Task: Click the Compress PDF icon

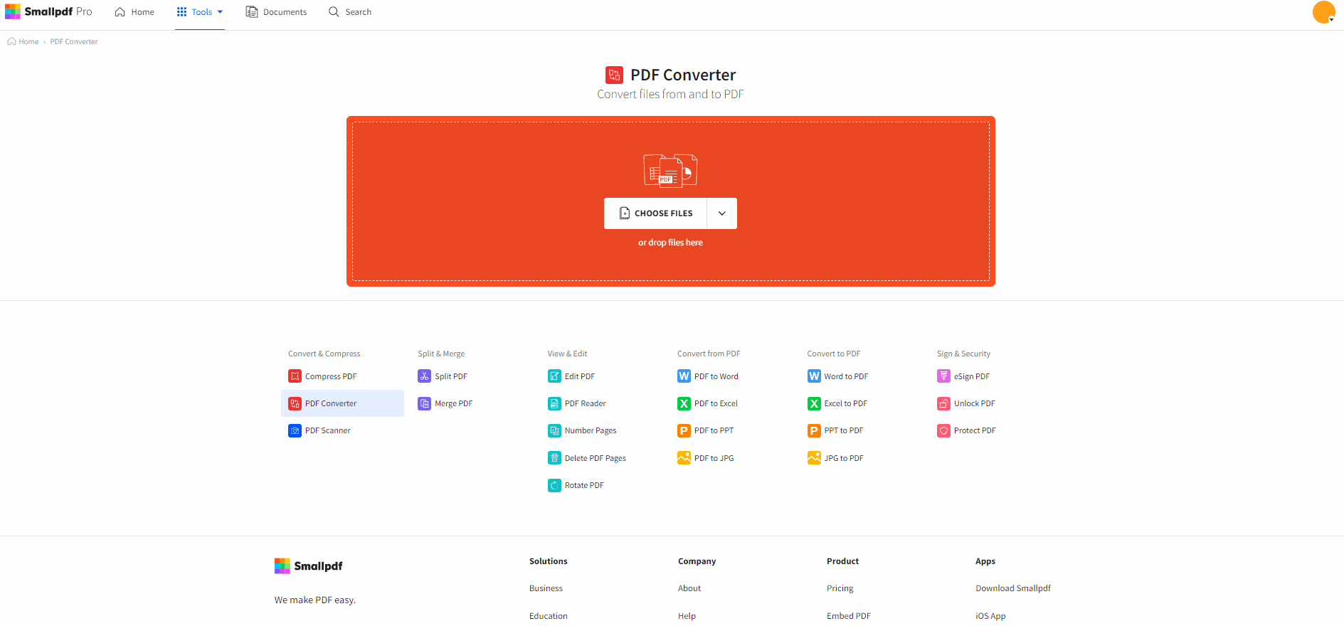Action: [x=295, y=376]
